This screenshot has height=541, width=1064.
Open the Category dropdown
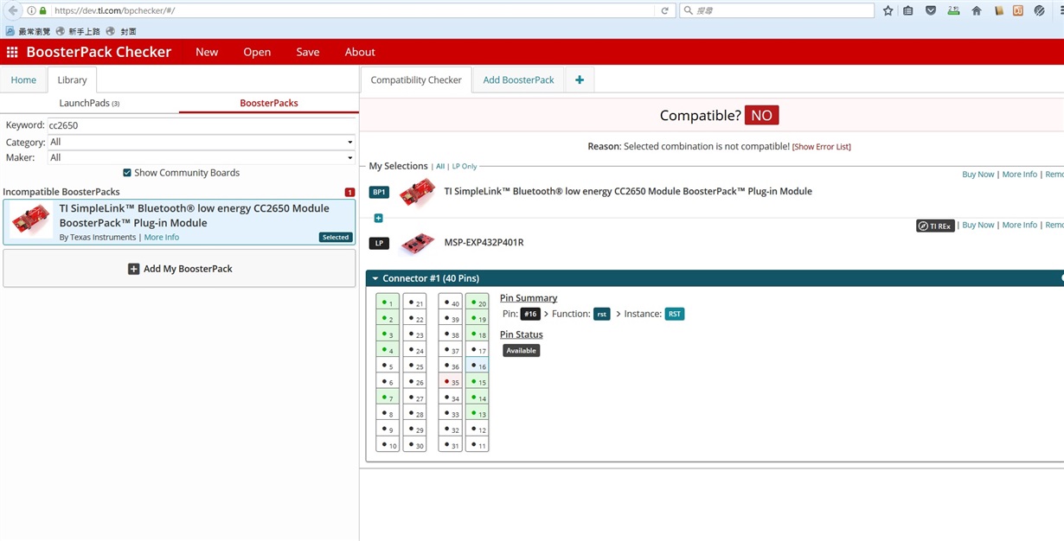click(201, 142)
